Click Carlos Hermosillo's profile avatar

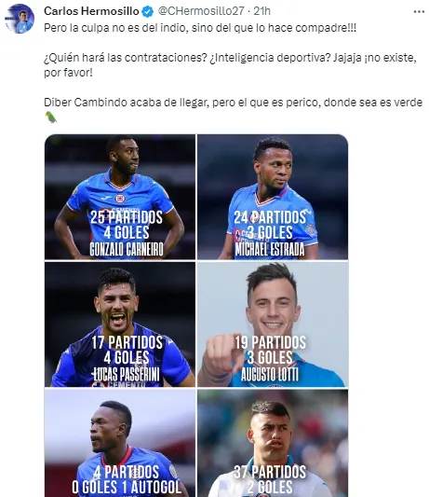(20, 19)
